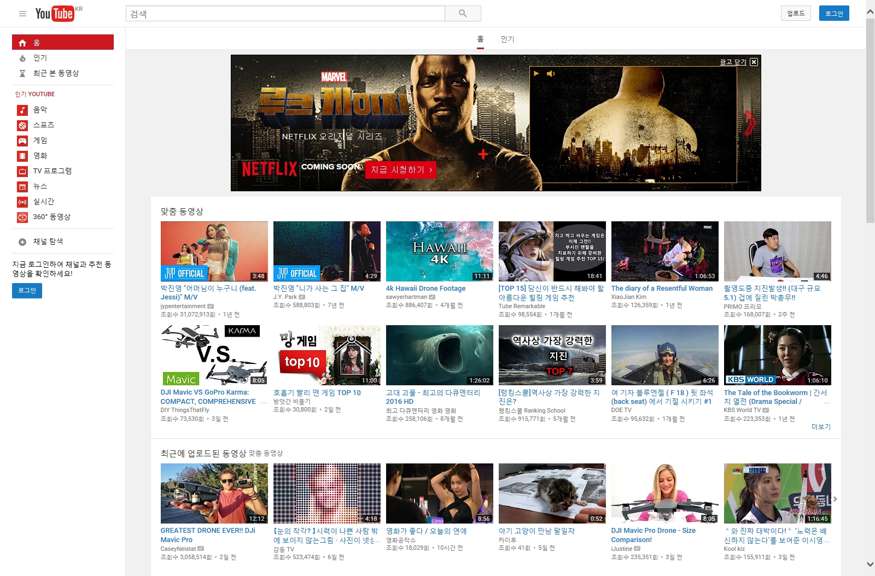This screenshot has height=576, width=875.
Task: Click the 업로드 upload button
Action: [x=796, y=14]
